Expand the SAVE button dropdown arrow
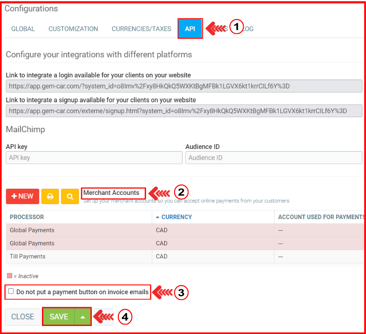This screenshot has height=334, width=366. [83, 317]
